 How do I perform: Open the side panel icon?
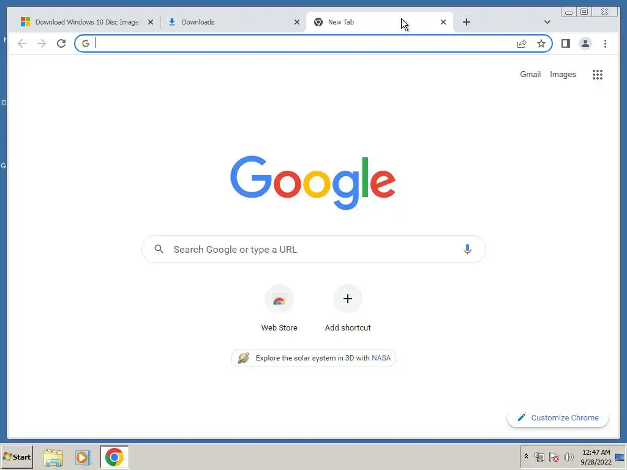pos(565,43)
